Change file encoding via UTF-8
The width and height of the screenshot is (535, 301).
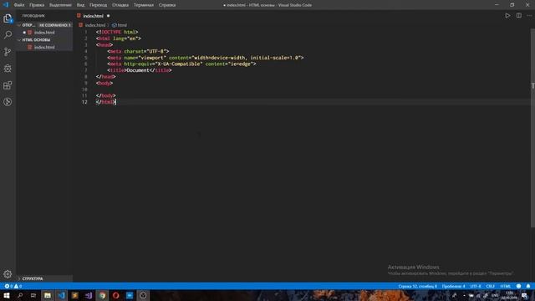click(476, 286)
